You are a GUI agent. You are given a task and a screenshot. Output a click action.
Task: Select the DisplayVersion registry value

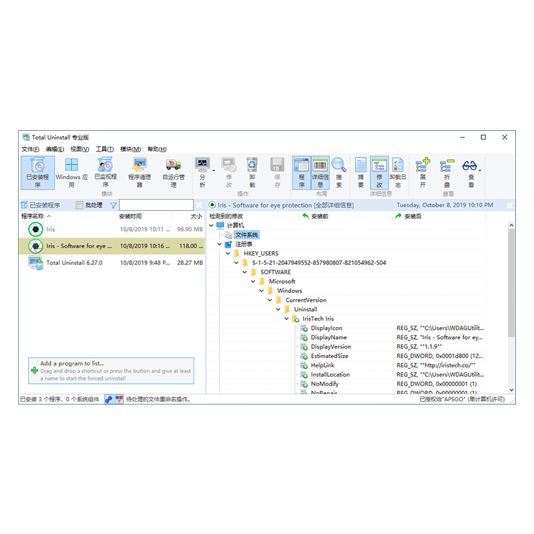[330, 346]
